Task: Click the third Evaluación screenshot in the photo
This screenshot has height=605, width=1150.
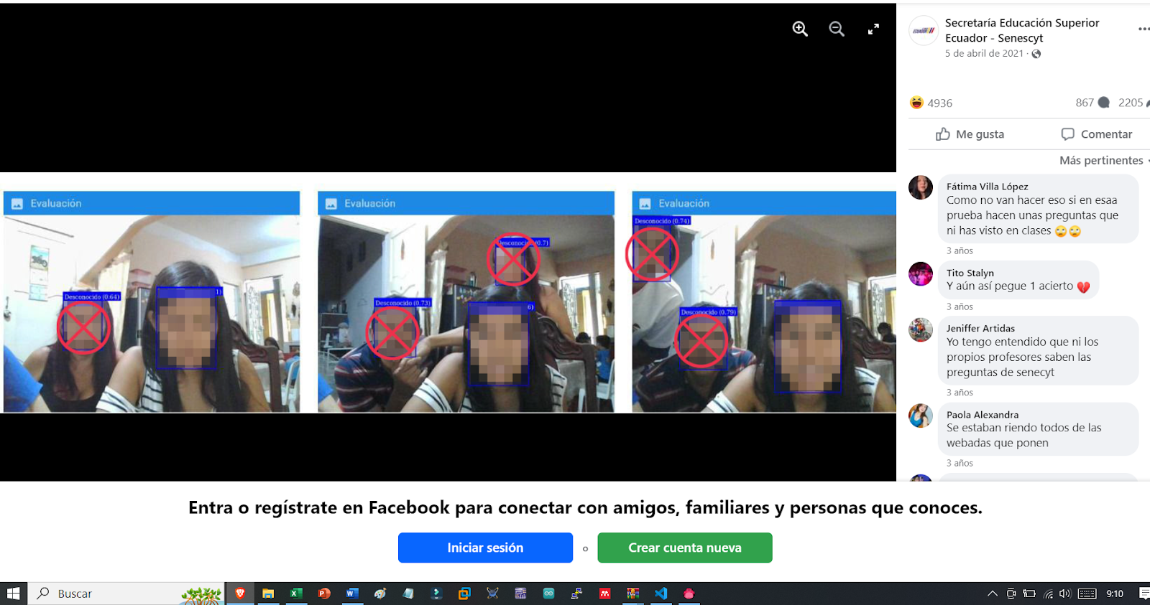Action: pyautogui.click(x=764, y=301)
